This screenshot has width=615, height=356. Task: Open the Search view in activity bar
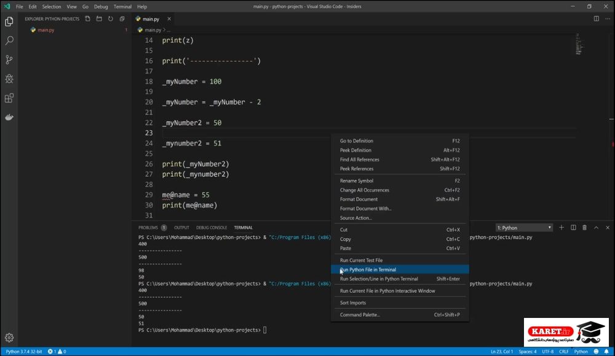click(x=9, y=41)
